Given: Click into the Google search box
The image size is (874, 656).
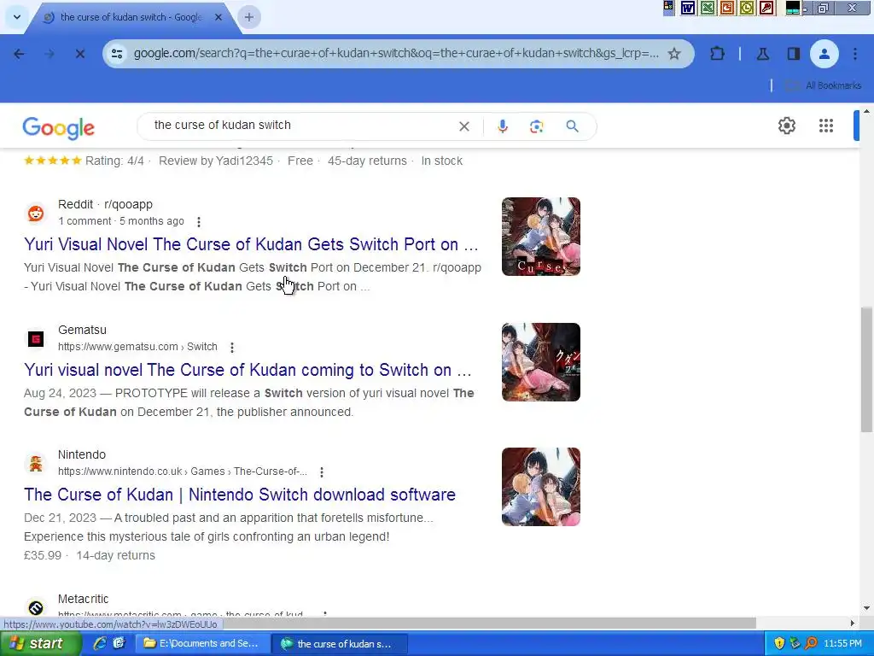Looking at the screenshot, I should (301, 126).
